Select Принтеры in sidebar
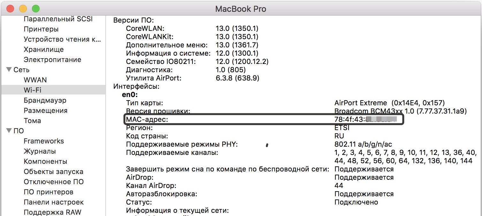The width and height of the screenshot is (482, 216). [x=41, y=29]
